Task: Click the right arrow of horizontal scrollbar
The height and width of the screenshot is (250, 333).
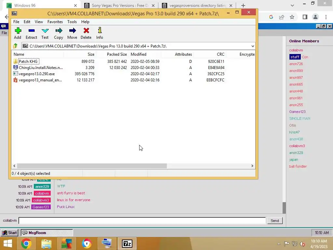Action: click(x=252, y=166)
